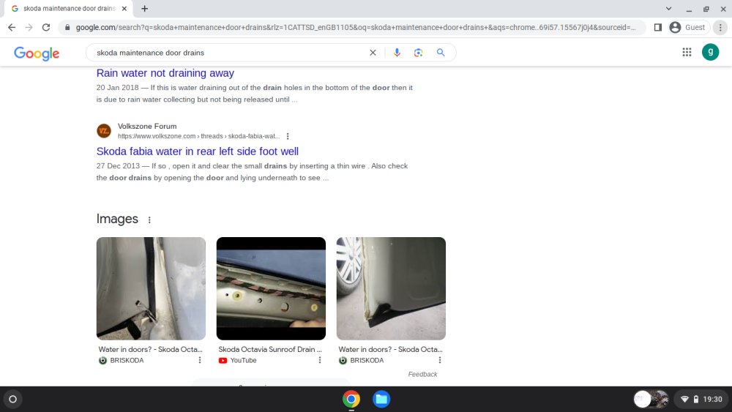Viewport: 732px width, 412px height.
Task: Open the Files app from the shelf
Action: (x=381, y=399)
